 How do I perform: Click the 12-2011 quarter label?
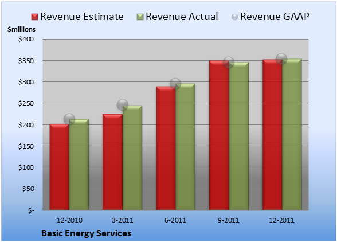pyautogui.click(x=281, y=220)
